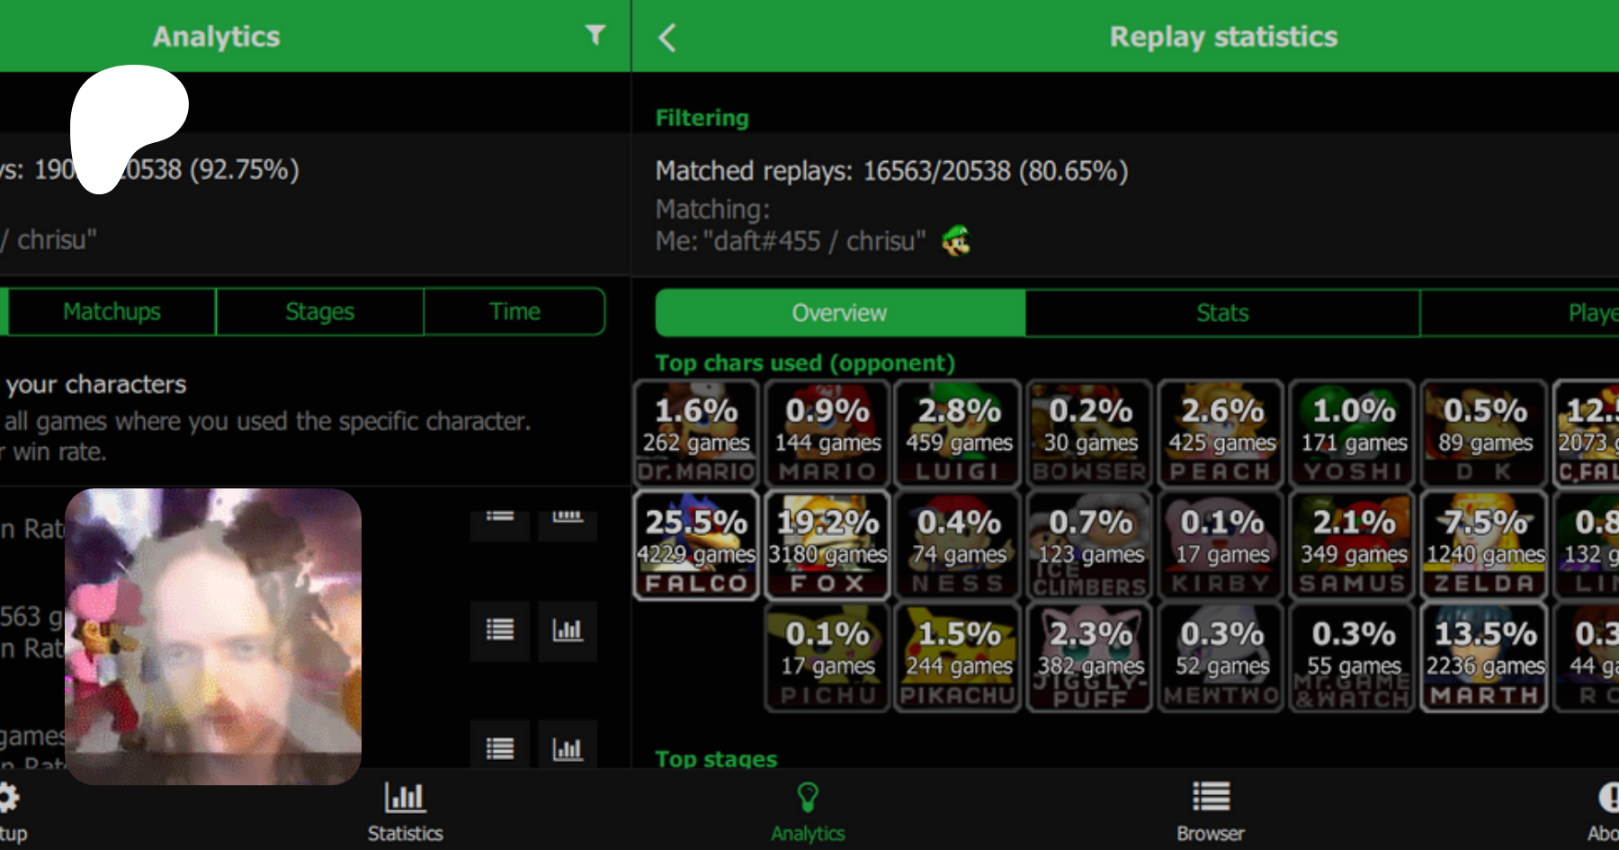Go back using the left chevron arrow
The height and width of the screenshot is (850, 1619).
[666, 38]
